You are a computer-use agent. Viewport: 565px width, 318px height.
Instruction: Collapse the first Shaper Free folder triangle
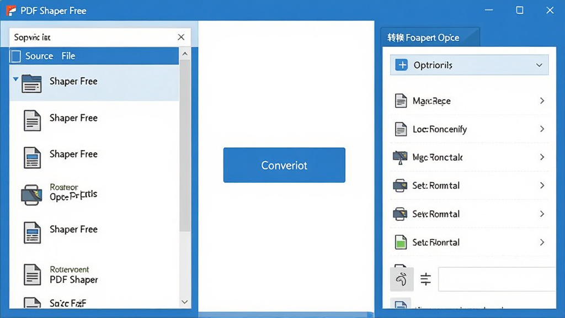click(x=15, y=79)
